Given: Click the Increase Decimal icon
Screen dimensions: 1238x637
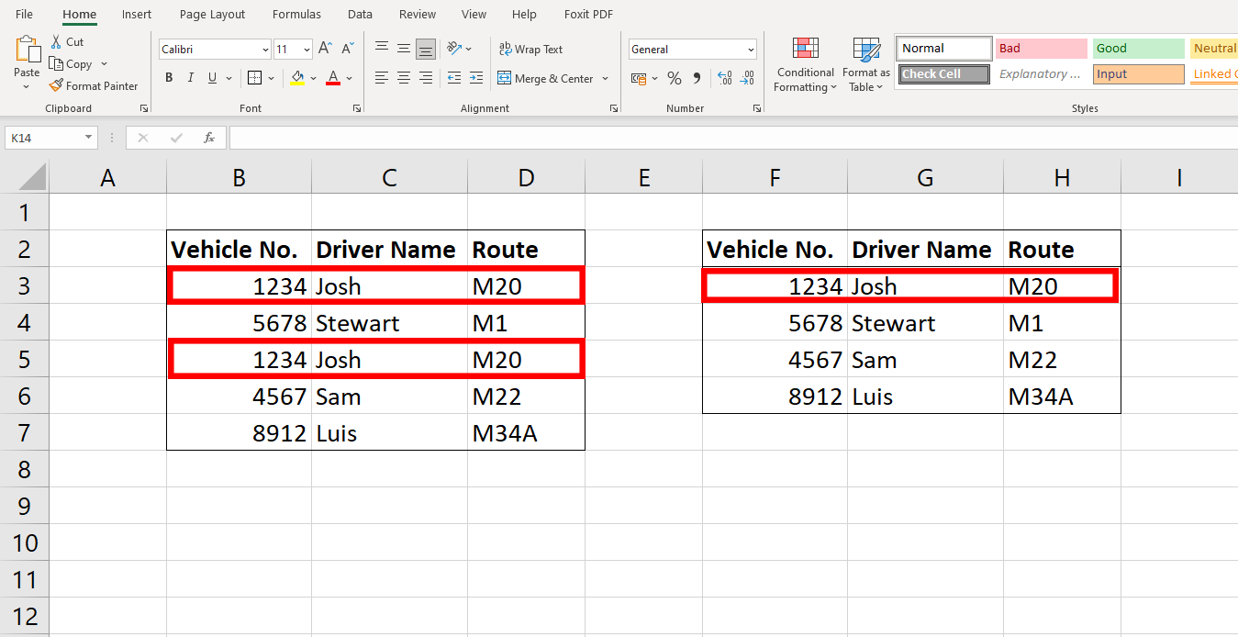Looking at the screenshot, I should coord(724,78).
